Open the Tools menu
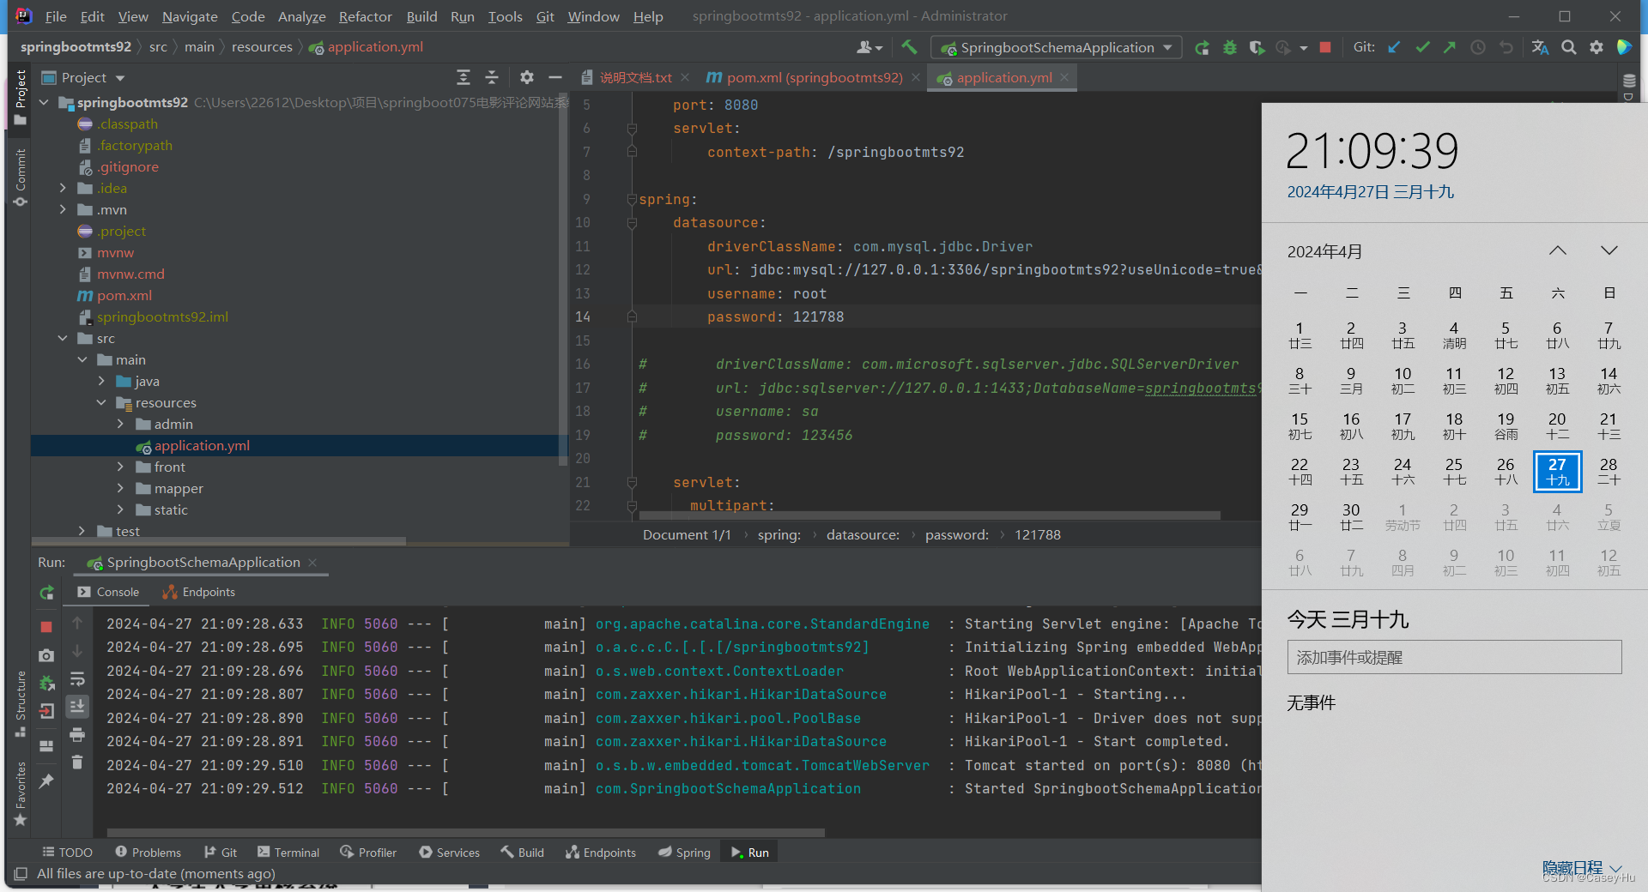Screen dimensions: 1648x892 (505, 16)
